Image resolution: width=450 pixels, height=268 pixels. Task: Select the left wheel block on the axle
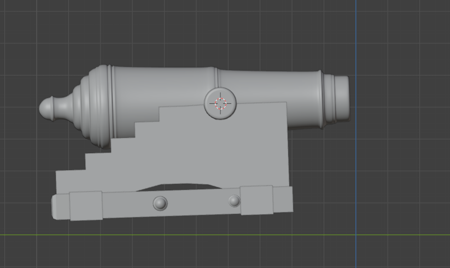point(86,206)
